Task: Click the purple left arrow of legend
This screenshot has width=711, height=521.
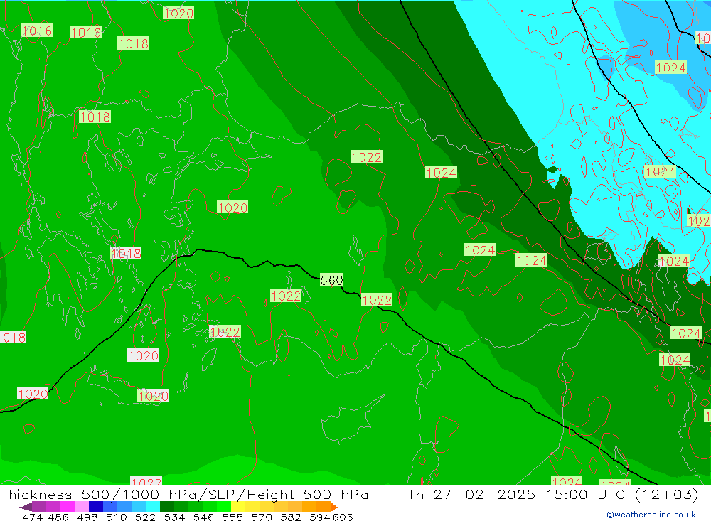Action: [x=26, y=507]
